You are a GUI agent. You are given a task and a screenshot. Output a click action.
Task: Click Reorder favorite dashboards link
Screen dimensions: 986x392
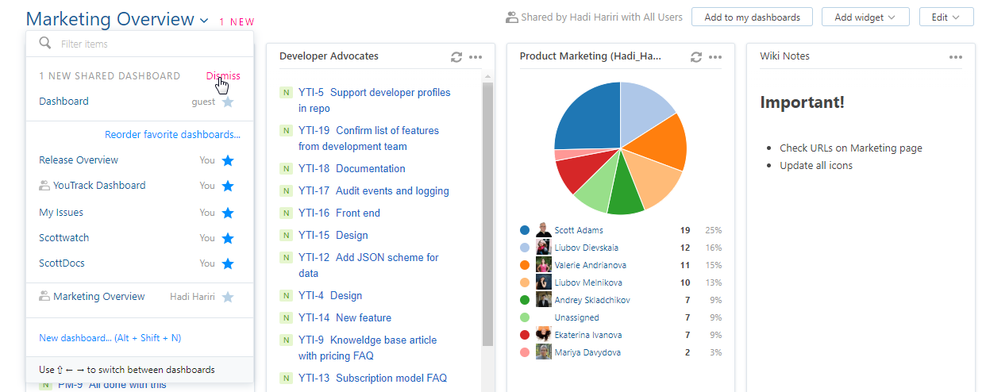(172, 135)
